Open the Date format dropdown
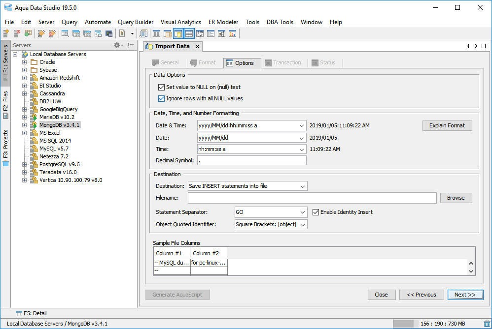Screen dimensions: 492x329 (302, 138)
